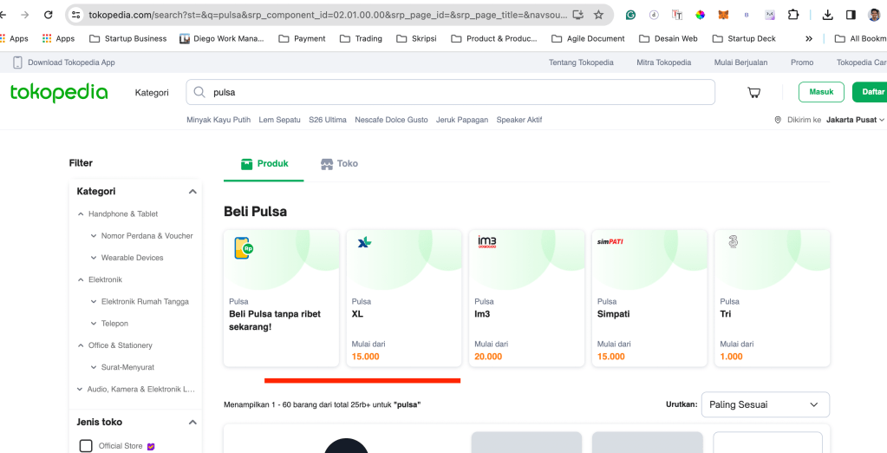Viewport: 887px width, 453px height.
Task: Select the Produk tab
Action: click(x=264, y=163)
